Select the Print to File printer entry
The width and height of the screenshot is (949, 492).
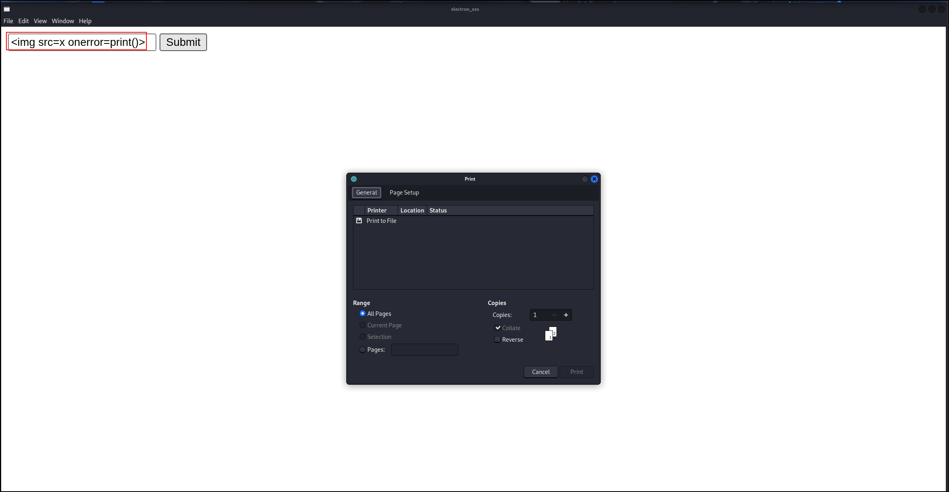[381, 220]
